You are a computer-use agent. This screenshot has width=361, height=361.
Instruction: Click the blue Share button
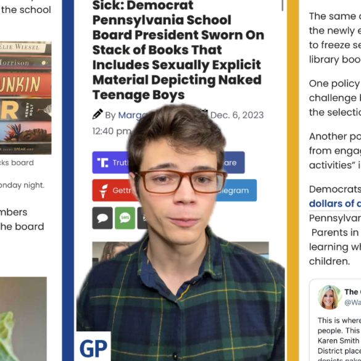[x=233, y=162]
